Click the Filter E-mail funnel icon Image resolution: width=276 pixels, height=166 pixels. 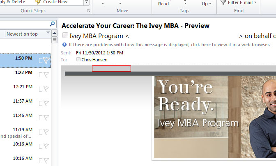pos(223,2)
